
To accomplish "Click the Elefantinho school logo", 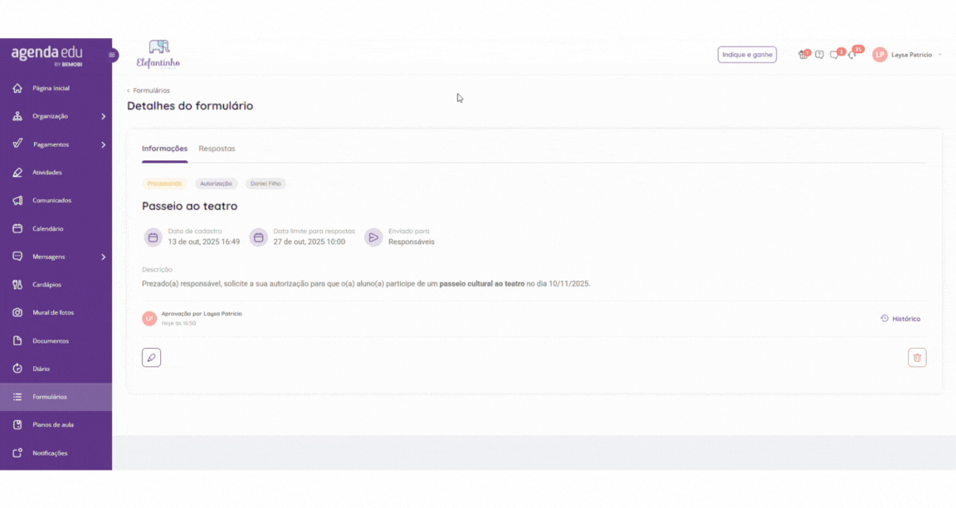I will 158,55.
